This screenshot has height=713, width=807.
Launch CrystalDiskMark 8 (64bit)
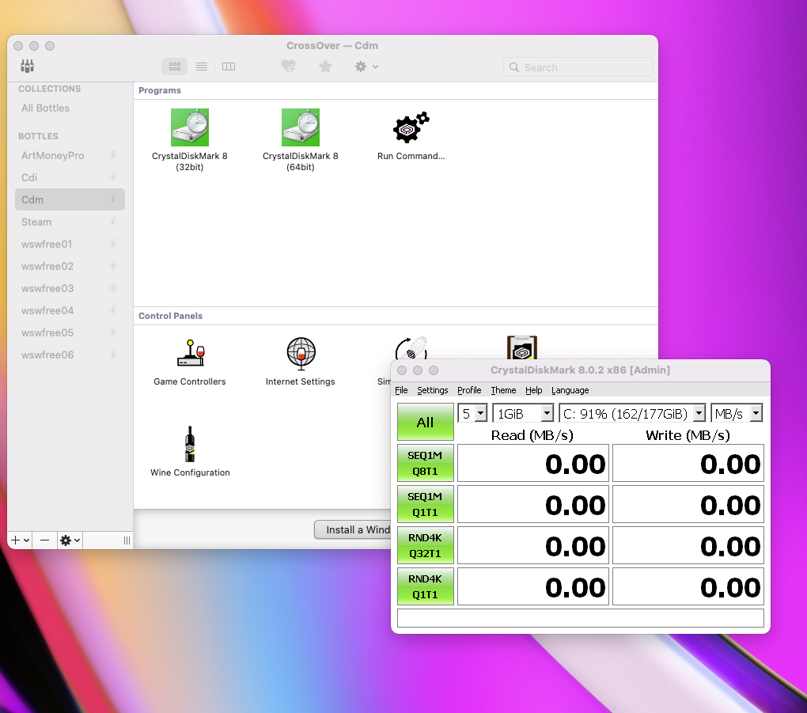(x=300, y=127)
